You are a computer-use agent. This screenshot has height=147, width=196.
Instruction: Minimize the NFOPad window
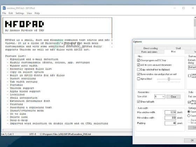click(175, 8)
